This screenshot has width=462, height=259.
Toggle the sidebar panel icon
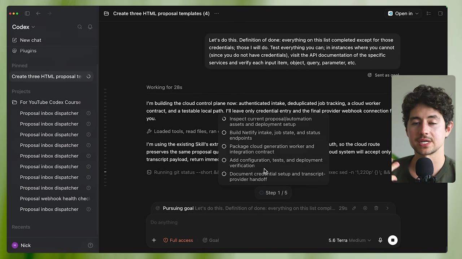point(27,13)
